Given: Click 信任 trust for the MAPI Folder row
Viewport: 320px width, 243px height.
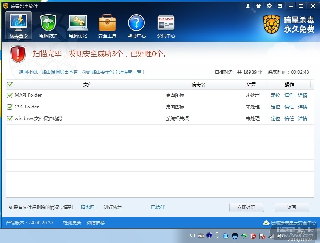Looking at the screenshot, I should tap(289, 95).
